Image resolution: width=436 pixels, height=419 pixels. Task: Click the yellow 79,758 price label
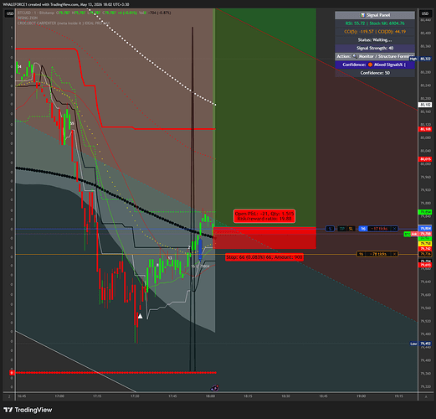425,244
